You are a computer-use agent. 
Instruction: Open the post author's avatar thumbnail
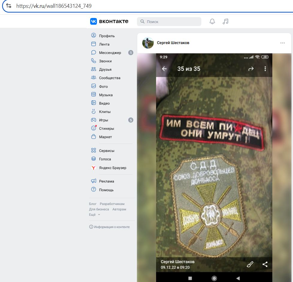click(x=148, y=43)
